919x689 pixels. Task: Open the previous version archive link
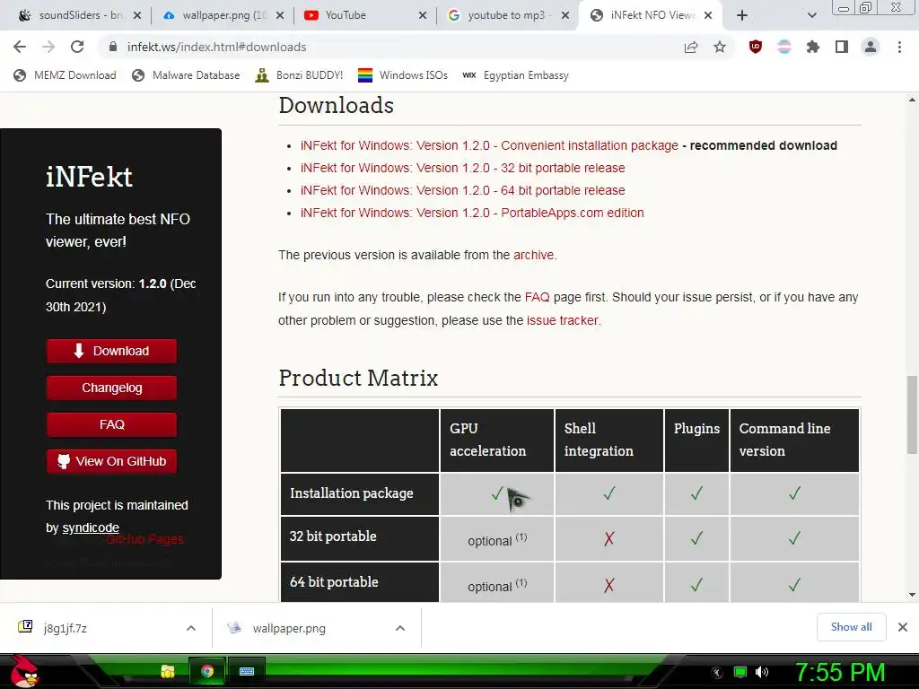tap(533, 255)
